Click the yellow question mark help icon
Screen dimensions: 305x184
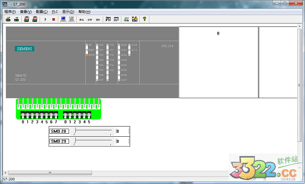[144, 19]
